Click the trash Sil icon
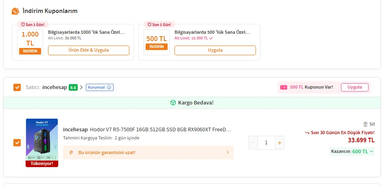Screen dimensions: 382x187 click(365, 124)
